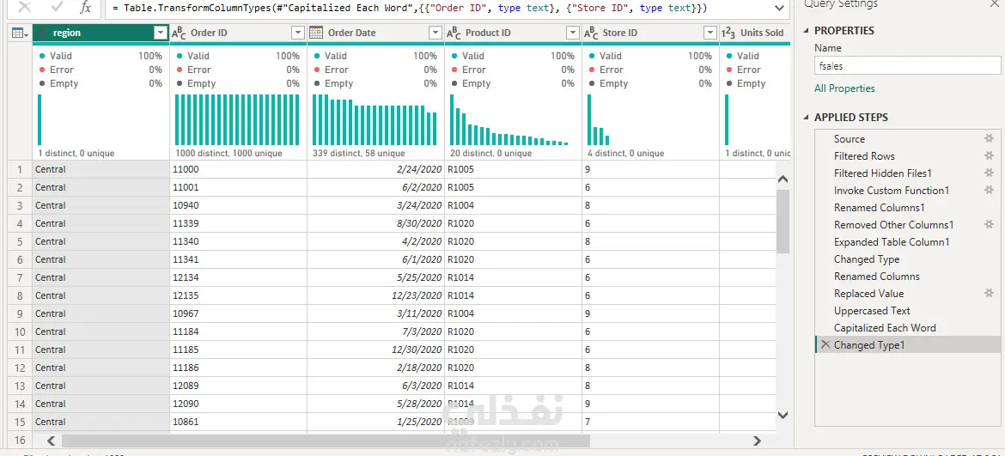Collapse the APPLIED STEPS section
This screenshot has width=1005, height=456.
(x=807, y=118)
